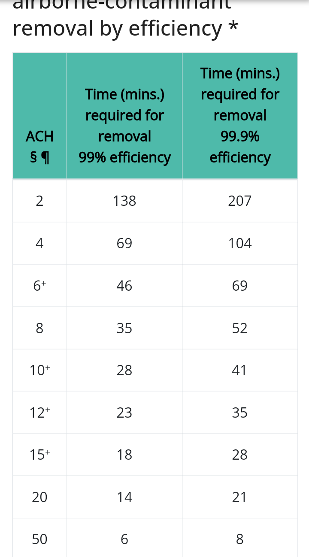This screenshot has height=557, width=309.
Task: Click the 21 value in the ACH 20 row
Action: click(239, 497)
